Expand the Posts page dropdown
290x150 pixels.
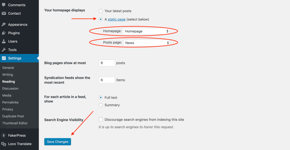tap(147, 43)
